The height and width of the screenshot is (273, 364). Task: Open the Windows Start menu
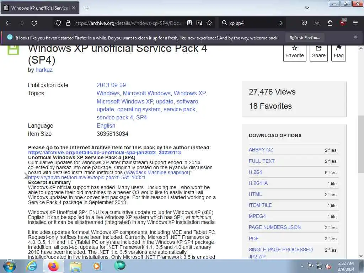tap(10, 266)
